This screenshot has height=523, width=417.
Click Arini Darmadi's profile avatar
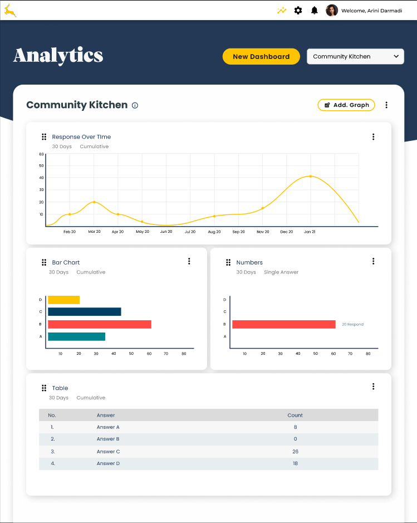click(332, 10)
